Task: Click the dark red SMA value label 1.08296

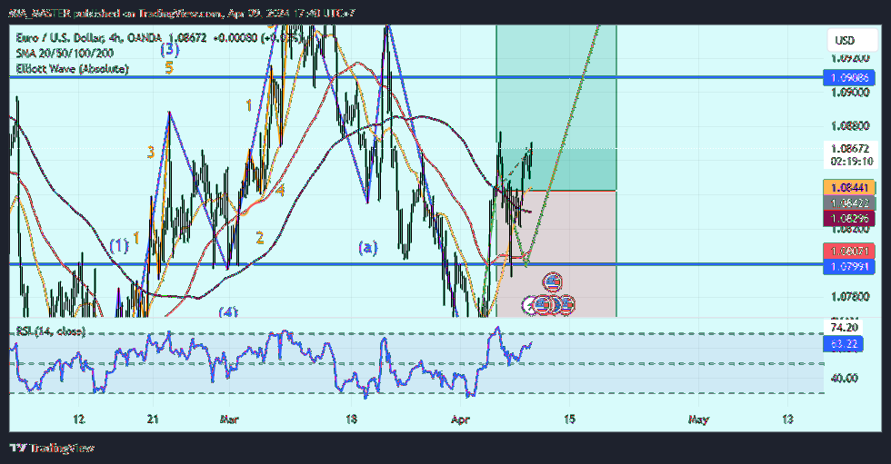Action: 849,219
